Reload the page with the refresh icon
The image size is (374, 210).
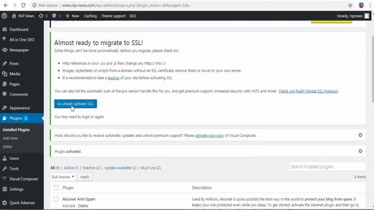click(23, 5)
